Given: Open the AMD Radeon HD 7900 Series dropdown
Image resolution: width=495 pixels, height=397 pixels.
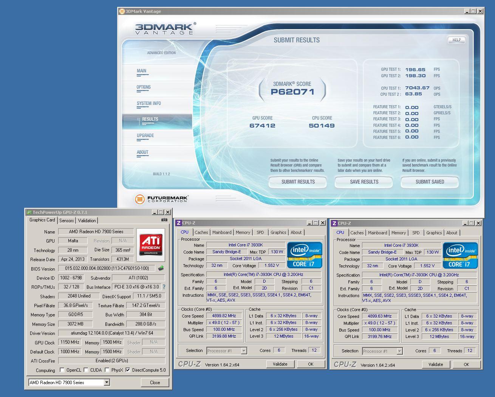Looking at the screenshot, I should 107,383.
